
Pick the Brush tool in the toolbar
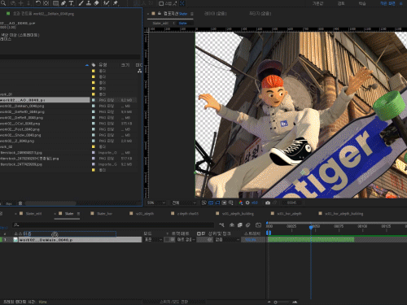[x=81, y=3]
